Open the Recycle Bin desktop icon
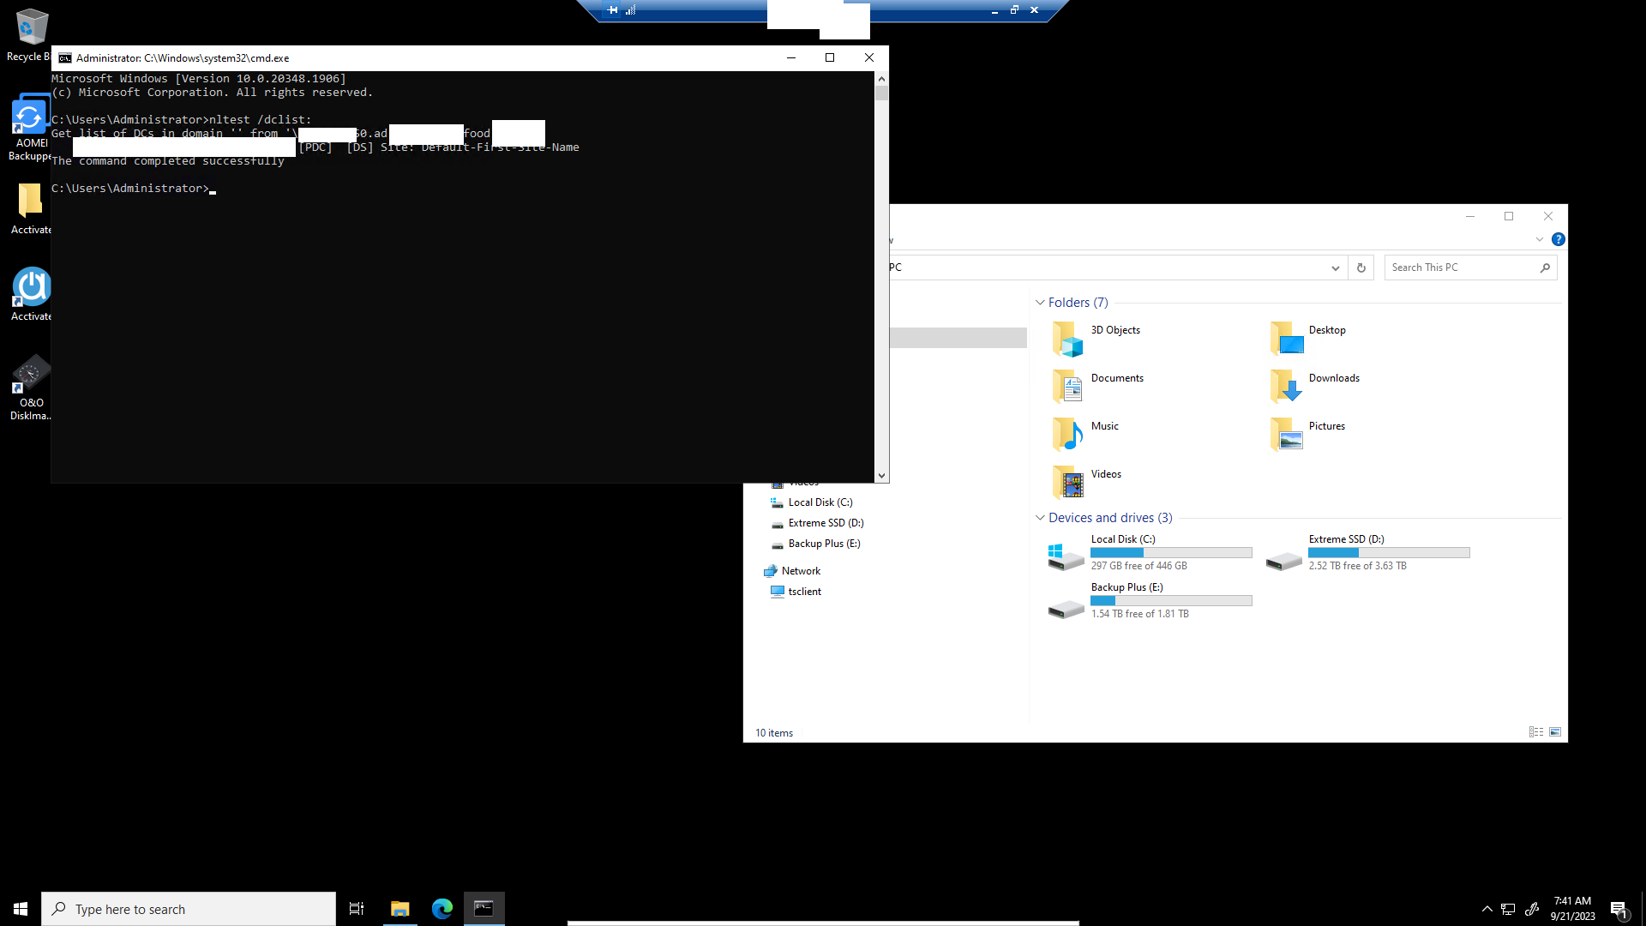 [x=31, y=34]
